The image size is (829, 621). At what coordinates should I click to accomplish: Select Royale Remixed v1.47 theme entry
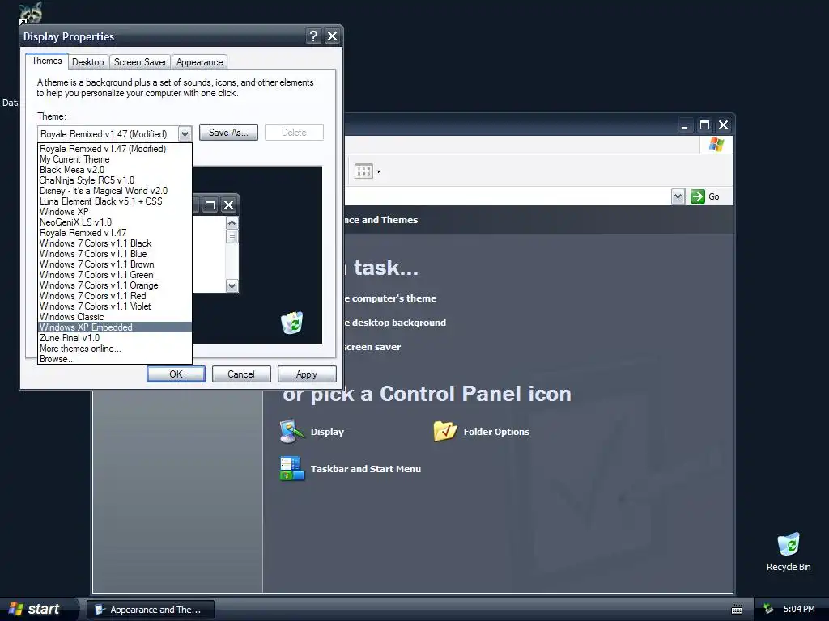coord(115,233)
